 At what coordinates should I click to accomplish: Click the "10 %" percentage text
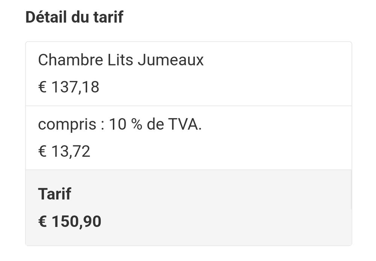[x=126, y=124]
